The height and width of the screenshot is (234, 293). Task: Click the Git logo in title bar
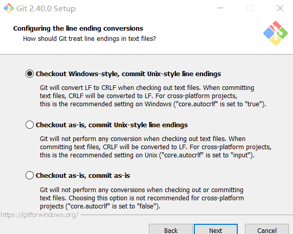coord(9,8)
